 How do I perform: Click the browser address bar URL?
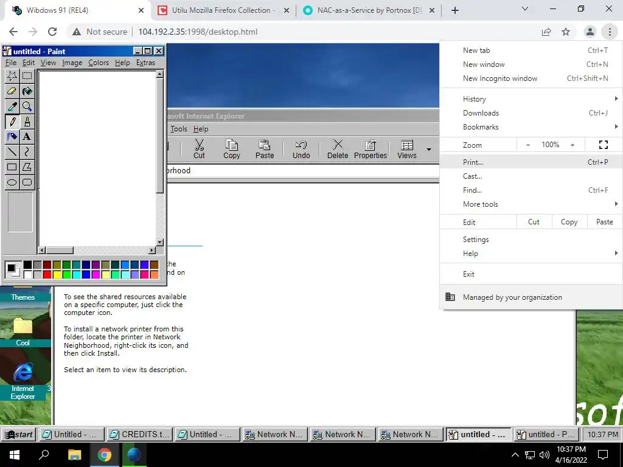point(198,32)
